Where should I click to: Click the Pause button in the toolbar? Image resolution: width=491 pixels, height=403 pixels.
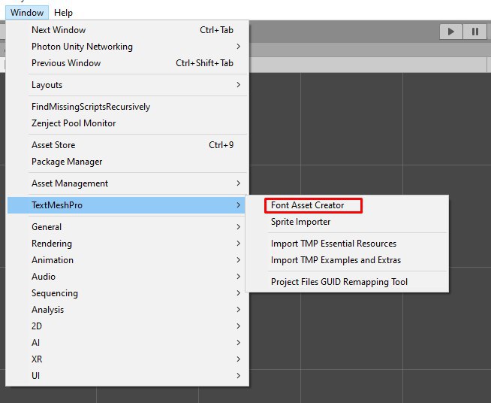point(474,32)
